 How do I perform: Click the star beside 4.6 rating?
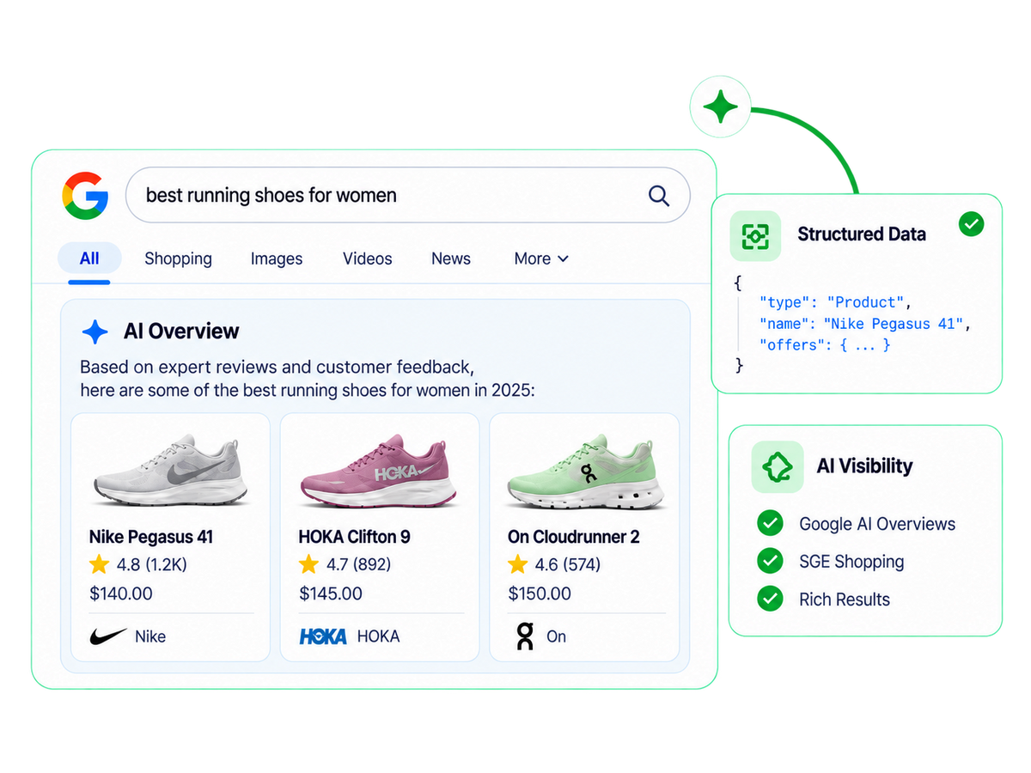[x=517, y=564]
